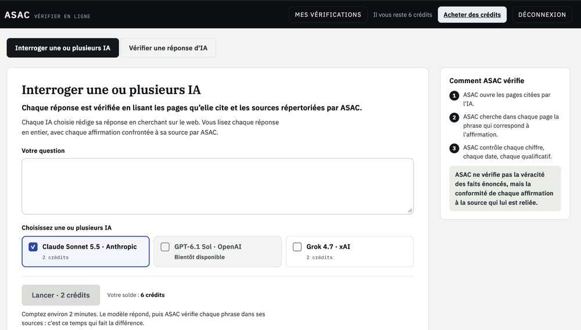Click step 1 number badge in sidebar

pyautogui.click(x=454, y=96)
